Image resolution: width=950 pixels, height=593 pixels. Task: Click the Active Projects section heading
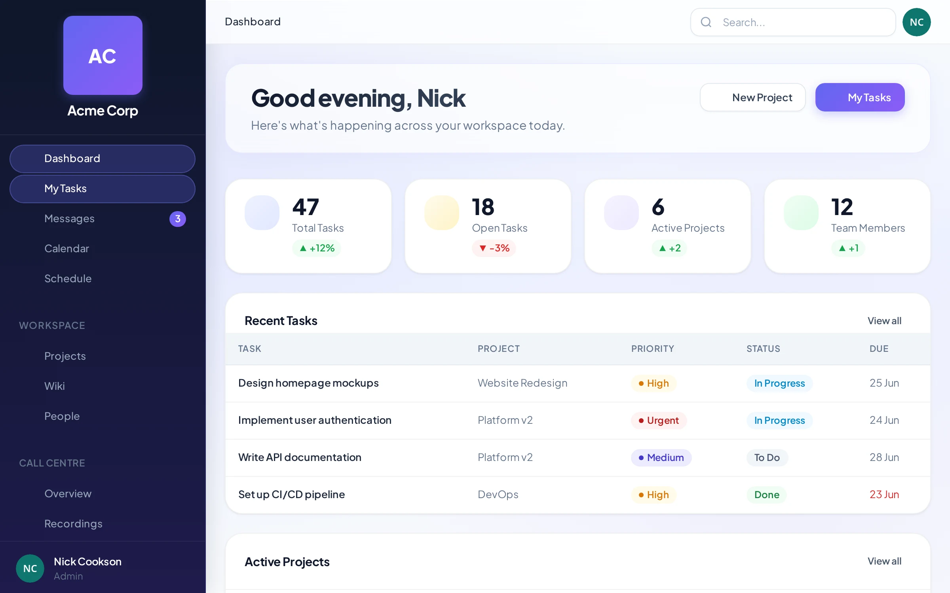click(287, 562)
